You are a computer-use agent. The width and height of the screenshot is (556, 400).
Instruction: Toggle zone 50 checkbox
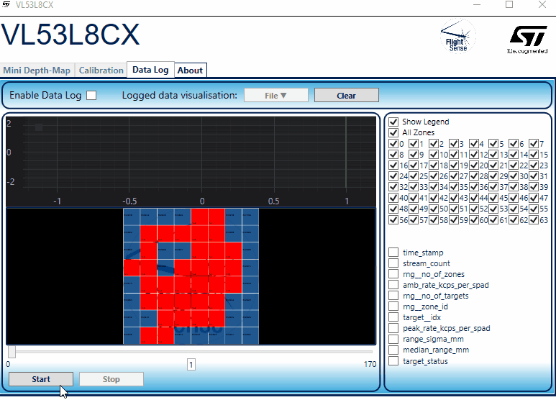click(434, 209)
